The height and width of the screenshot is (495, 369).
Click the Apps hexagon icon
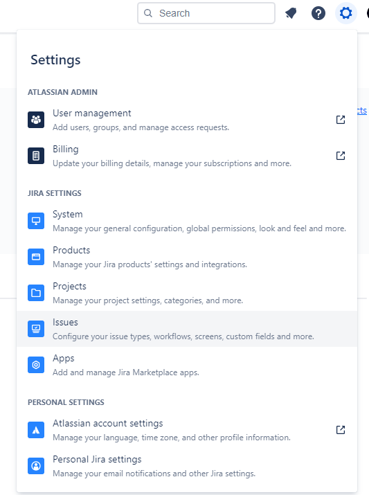[x=36, y=365]
